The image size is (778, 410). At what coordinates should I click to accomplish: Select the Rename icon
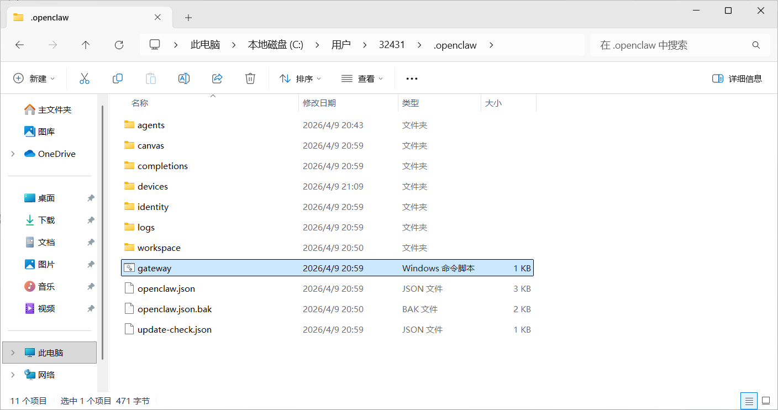click(183, 78)
